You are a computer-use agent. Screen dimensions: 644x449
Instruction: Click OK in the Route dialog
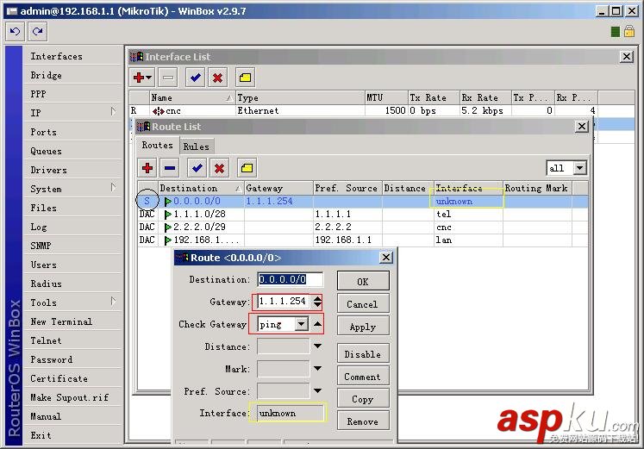[x=363, y=282]
